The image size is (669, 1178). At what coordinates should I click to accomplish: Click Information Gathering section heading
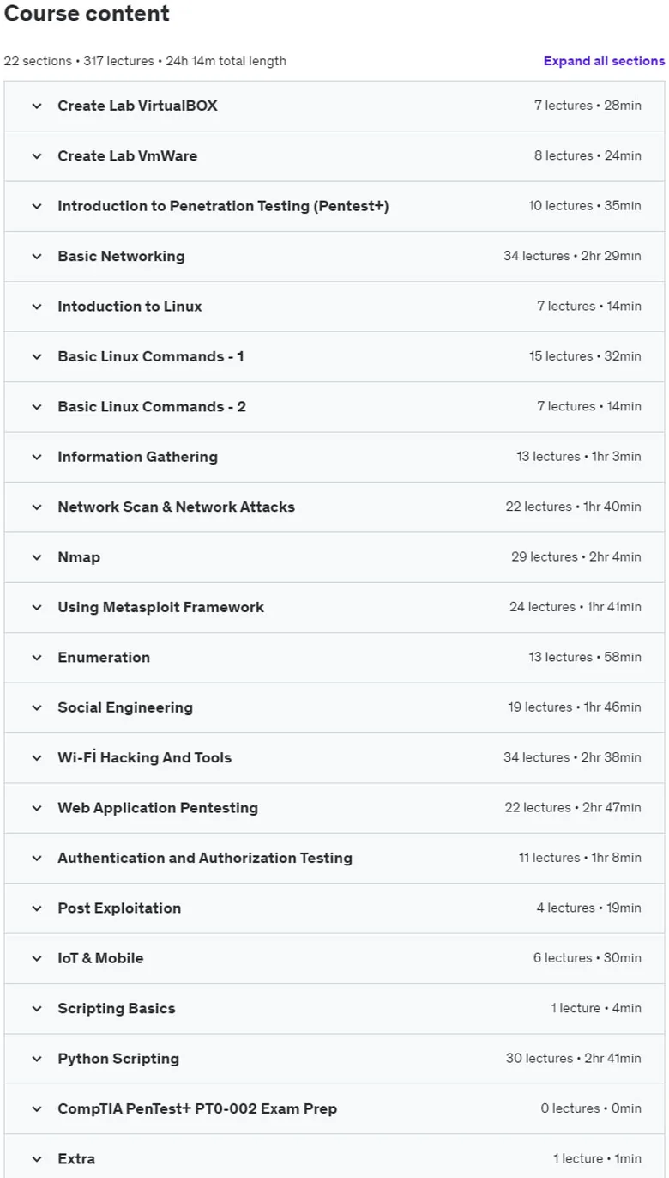(x=137, y=457)
